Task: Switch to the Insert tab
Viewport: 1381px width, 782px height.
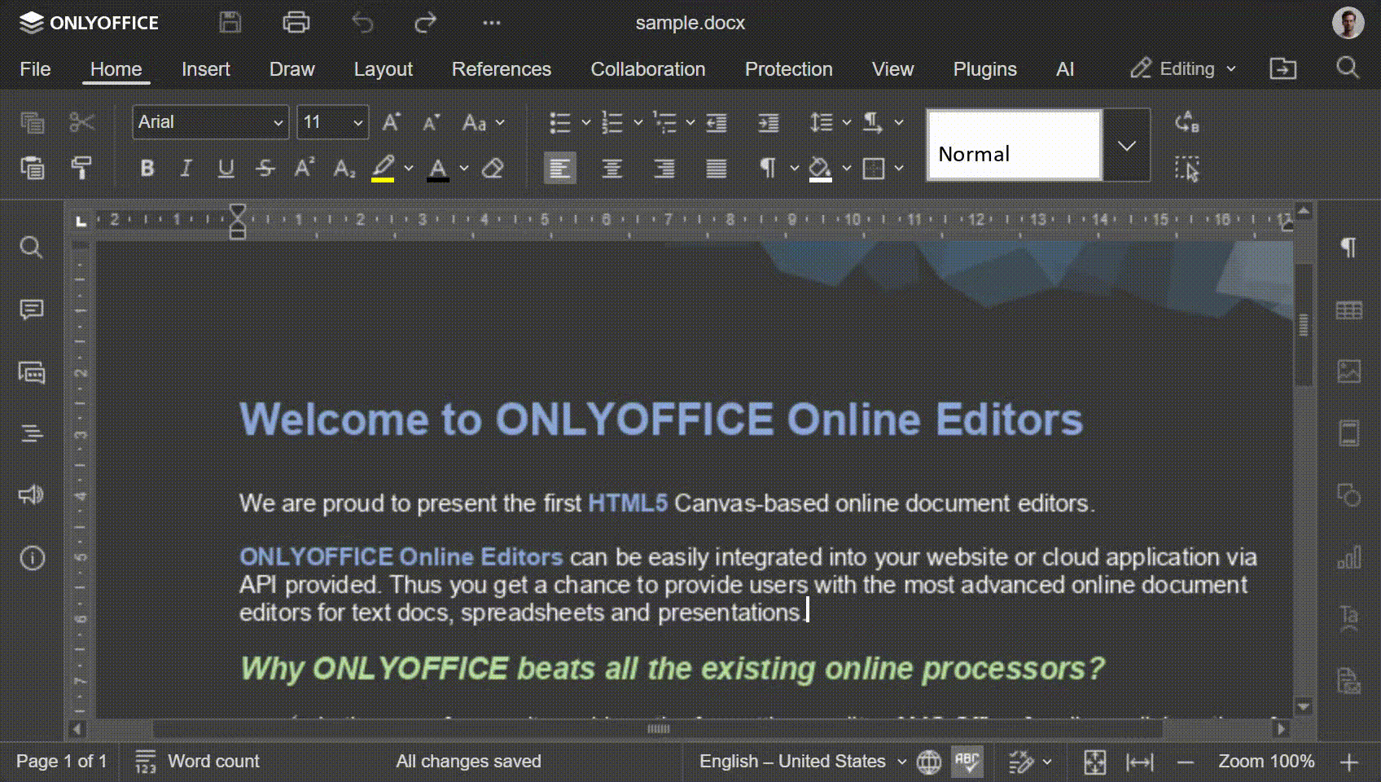Action: pos(206,69)
